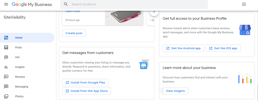Click the View insights button
258x101 pixels.
[175, 91]
